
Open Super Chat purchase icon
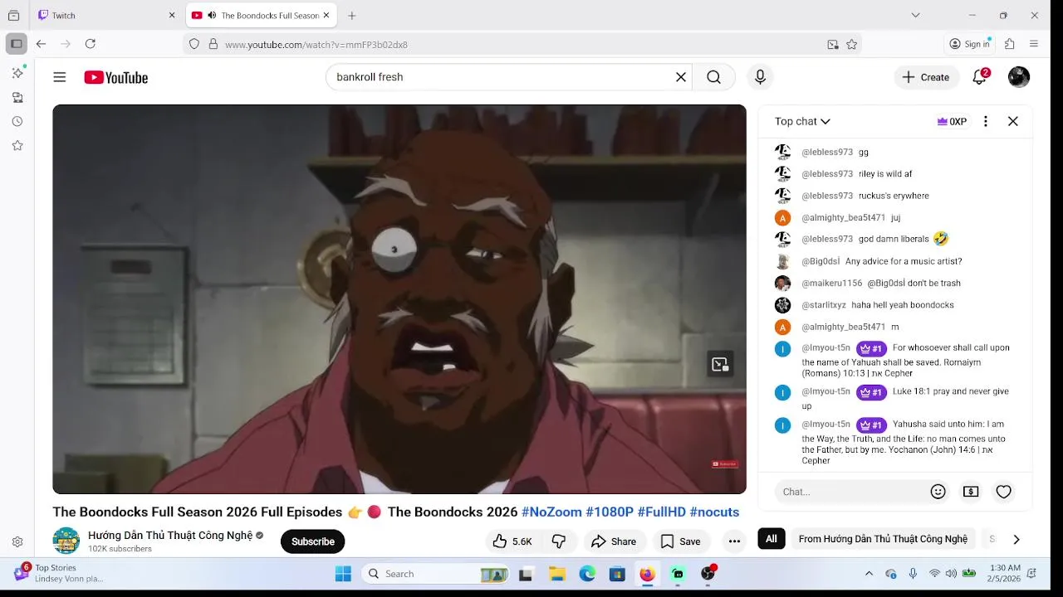(971, 492)
